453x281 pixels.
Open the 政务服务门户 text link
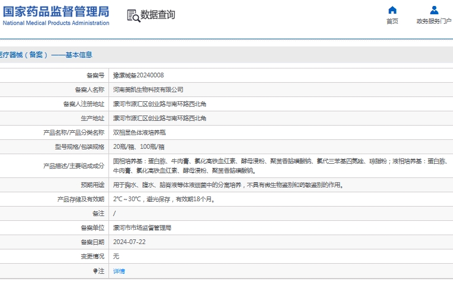pyautogui.click(x=434, y=21)
